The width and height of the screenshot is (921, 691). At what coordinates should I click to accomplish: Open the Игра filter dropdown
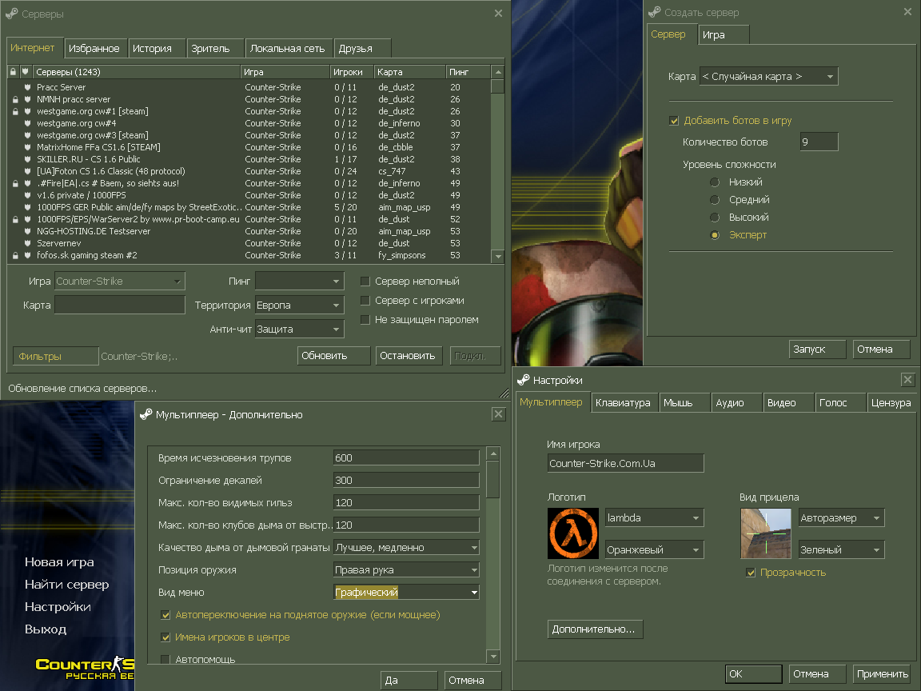point(120,282)
